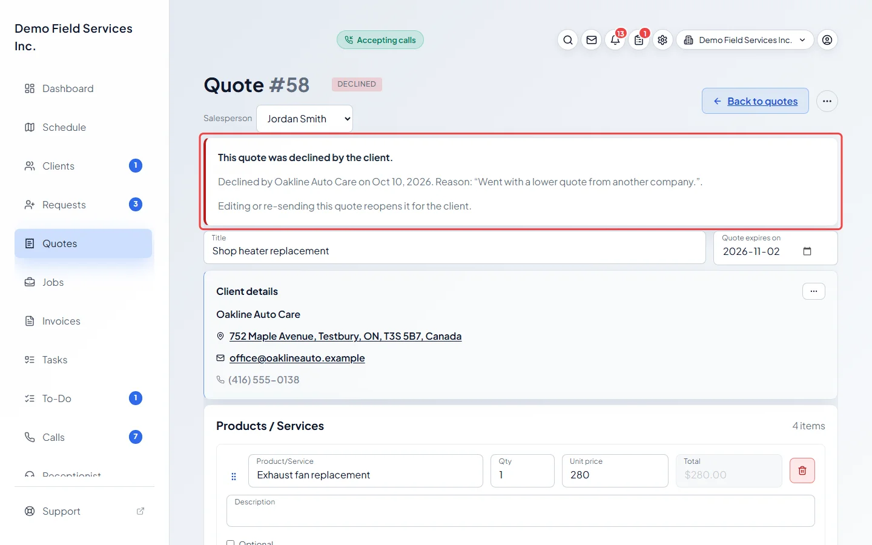Viewport: 872px width, 545px height.
Task: Open Requests in sidebar
Action: [84, 205]
